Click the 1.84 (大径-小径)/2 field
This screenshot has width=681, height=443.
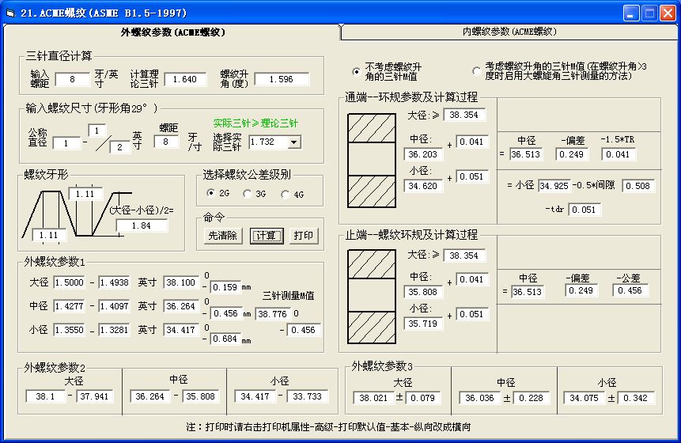pyautogui.click(x=142, y=225)
